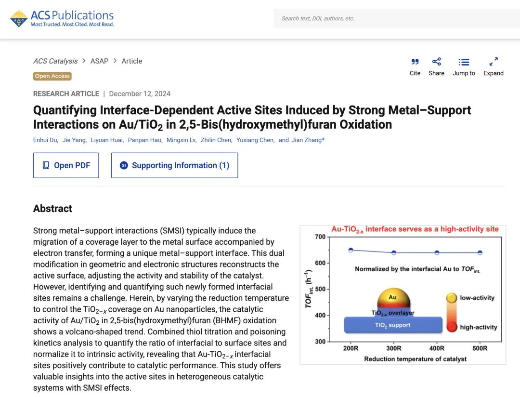Open the ASAP breadcrumb link
Screen dimensions: 520x397
tap(100, 61)
